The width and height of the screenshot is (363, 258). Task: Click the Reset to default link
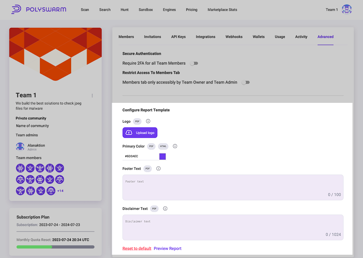(x=136, y=249)
